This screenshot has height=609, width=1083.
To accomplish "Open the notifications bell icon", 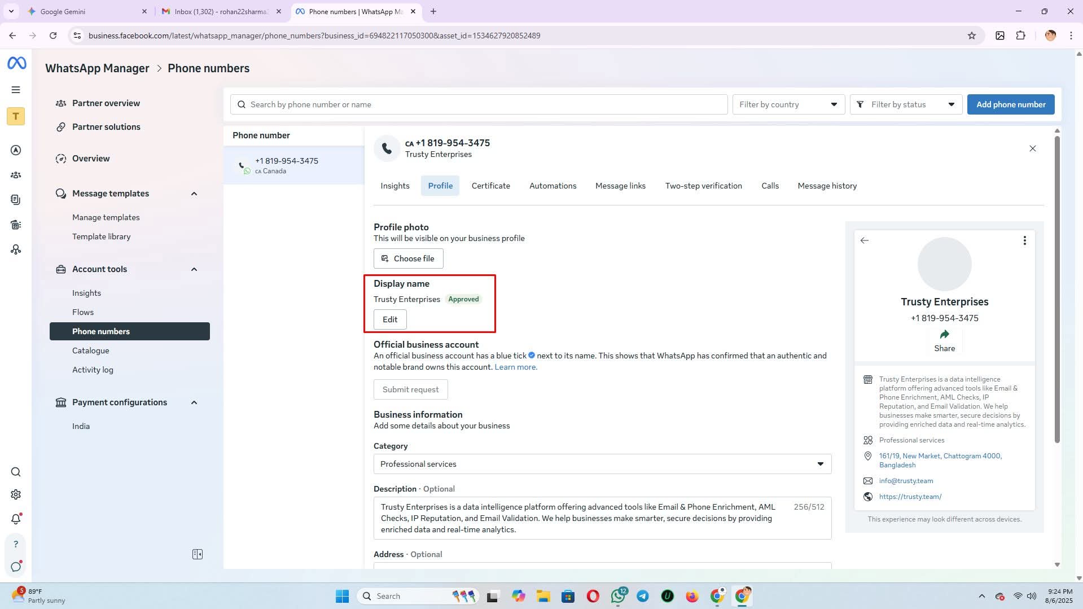I will [x=16, y=519].
